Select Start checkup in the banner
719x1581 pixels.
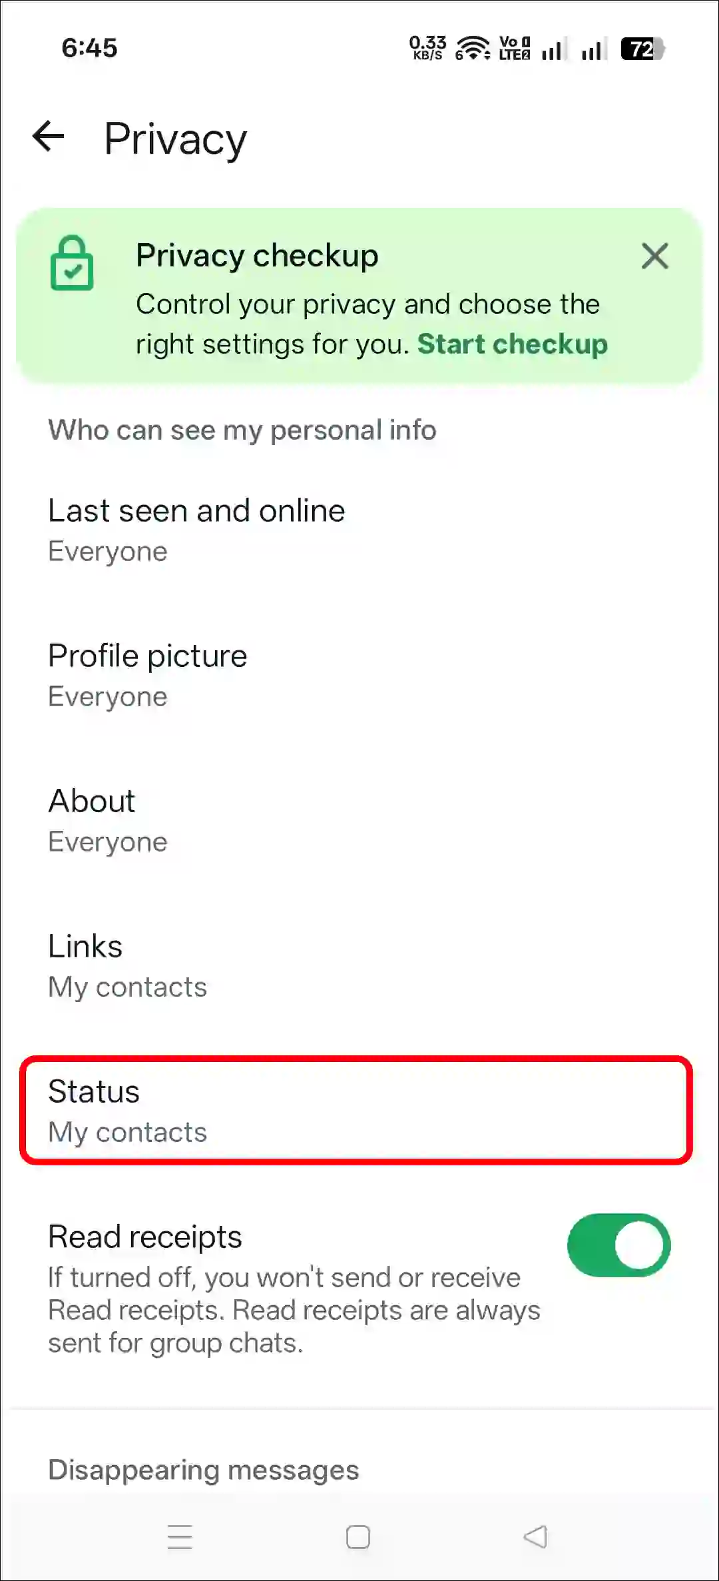(x=513, y=345)
